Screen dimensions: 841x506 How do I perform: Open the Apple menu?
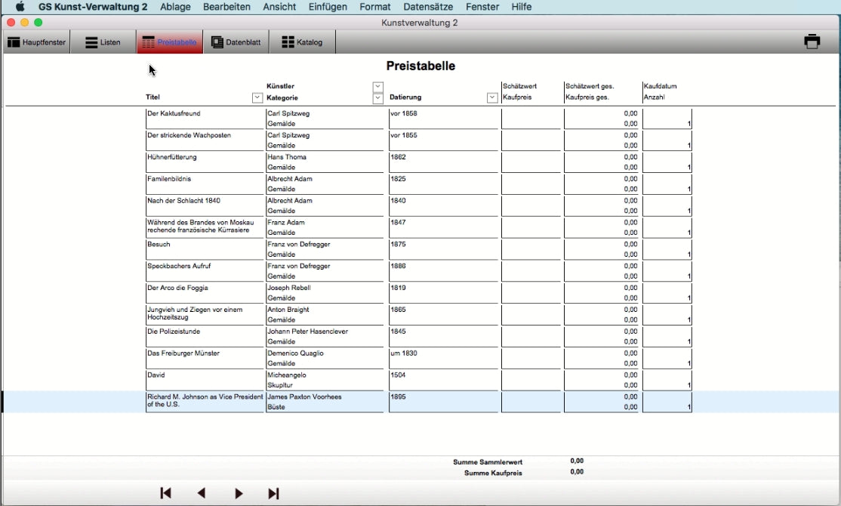click(x=20, y=7)
